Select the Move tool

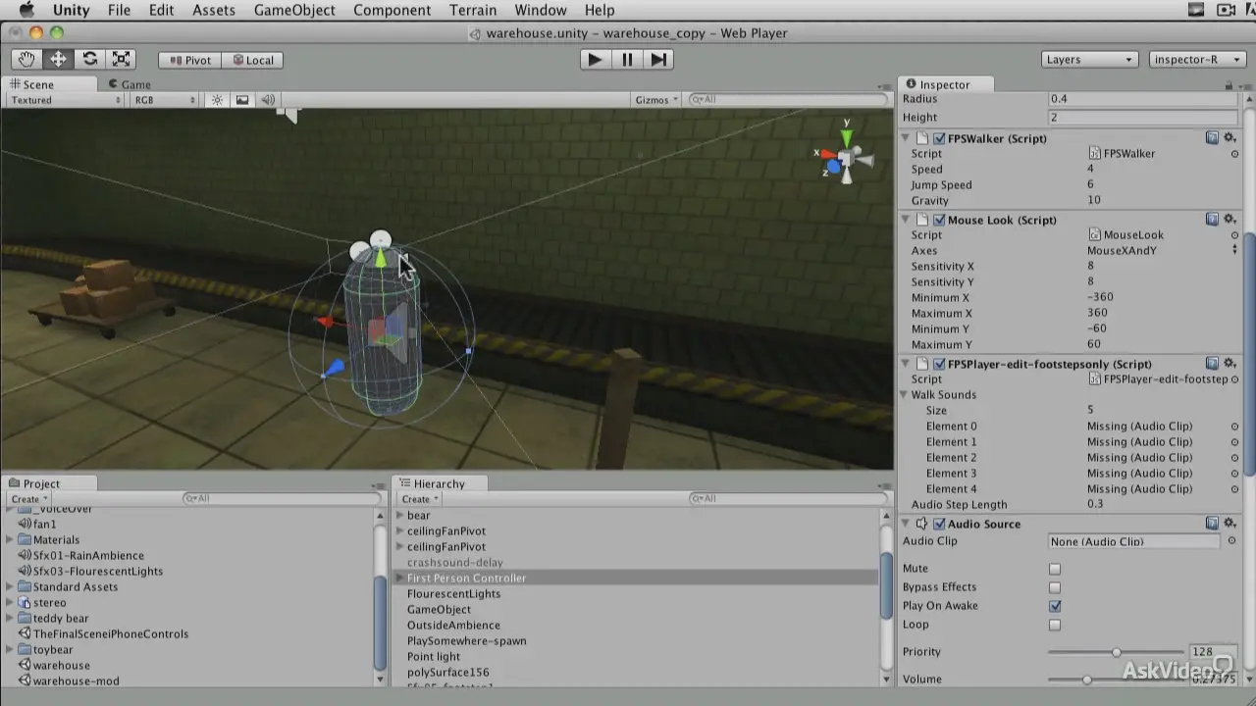point(58,60)
